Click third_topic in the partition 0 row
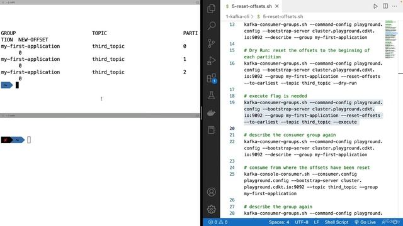The width and height of the screenshot is (403, 226). click(108, 46)
